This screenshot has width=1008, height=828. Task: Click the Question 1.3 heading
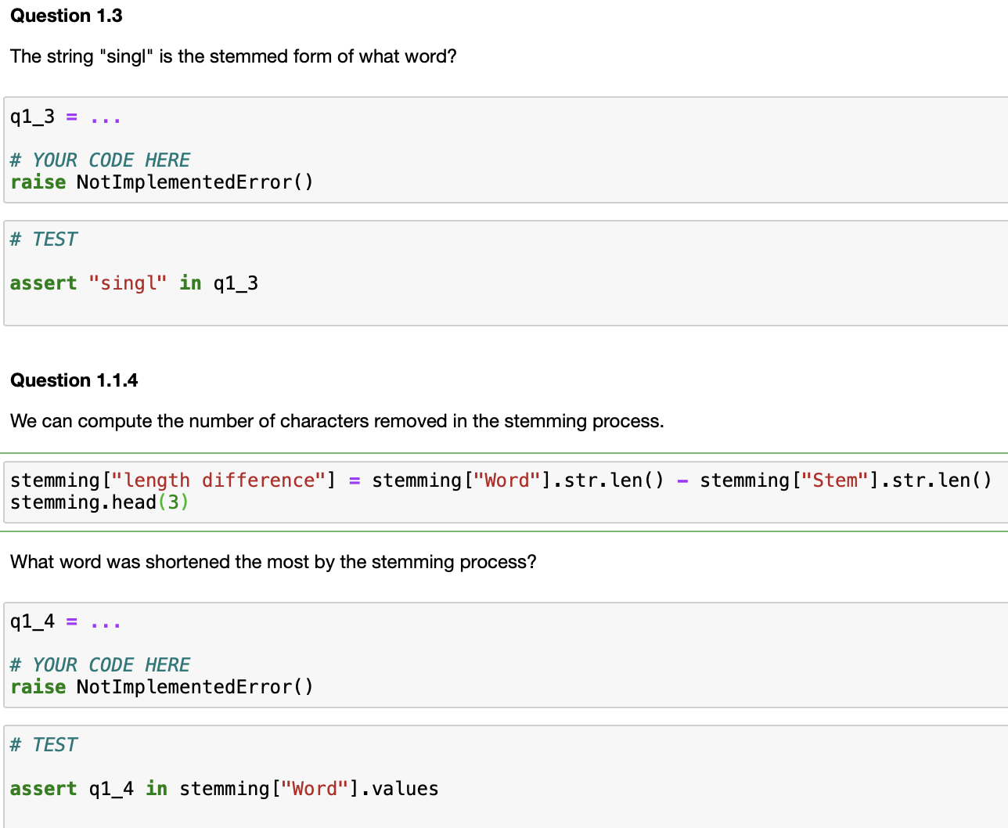pyautogui.click(x=66, y=16)
